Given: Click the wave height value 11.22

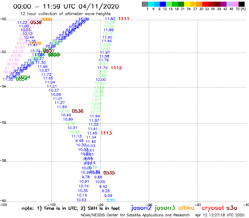Looking at the screenshot, I should pos(22,23).
